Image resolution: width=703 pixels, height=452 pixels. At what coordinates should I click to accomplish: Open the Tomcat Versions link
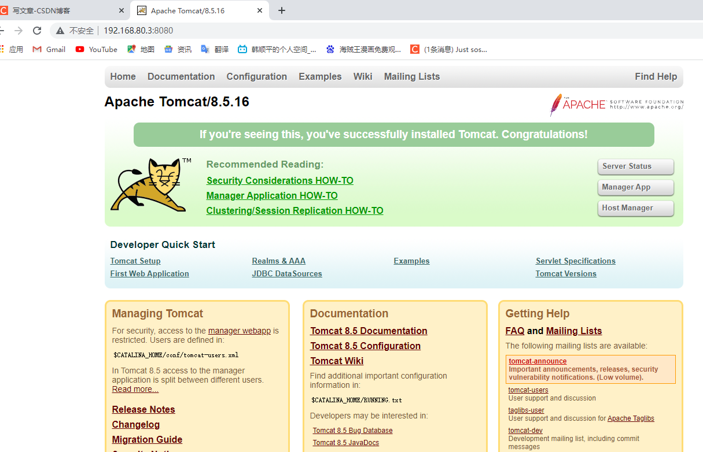point(566,273)
